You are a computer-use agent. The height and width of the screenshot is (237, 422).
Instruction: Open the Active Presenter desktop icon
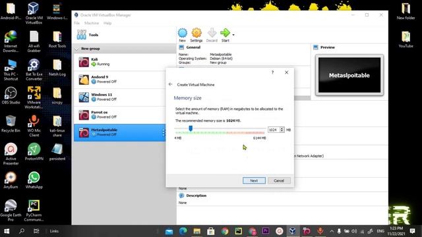pos(11,153)
